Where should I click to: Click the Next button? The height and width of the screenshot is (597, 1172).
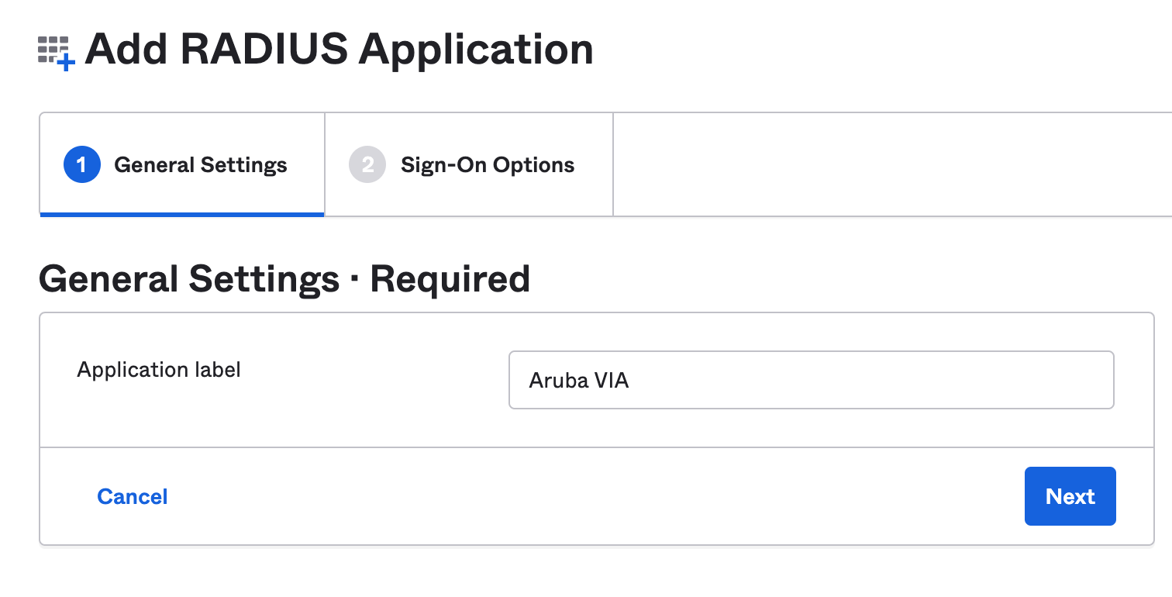click(1070, 496)
